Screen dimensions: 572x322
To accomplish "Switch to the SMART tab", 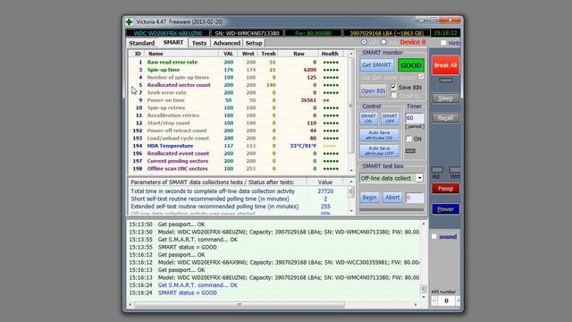I will [173, 43].
